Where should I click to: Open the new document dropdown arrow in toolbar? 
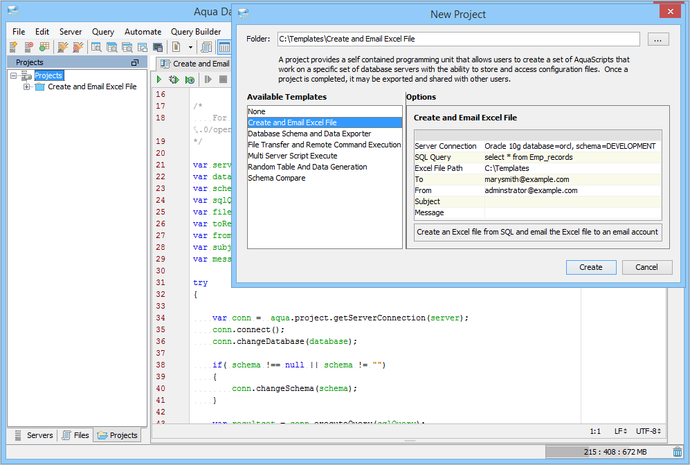[190, 47]
